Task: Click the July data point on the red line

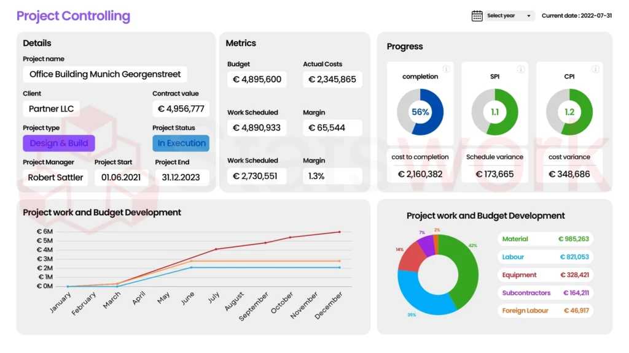Action: click(216, 249)
